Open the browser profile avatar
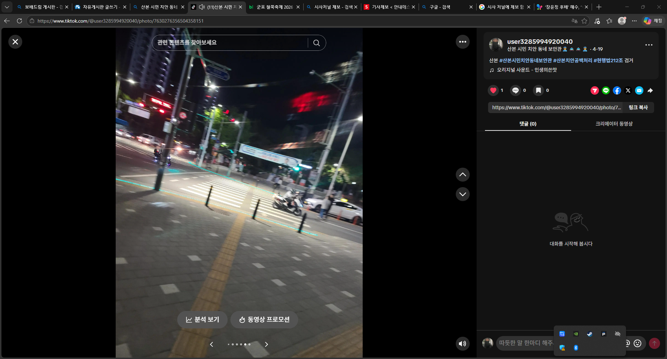 (x=622, y=21)
